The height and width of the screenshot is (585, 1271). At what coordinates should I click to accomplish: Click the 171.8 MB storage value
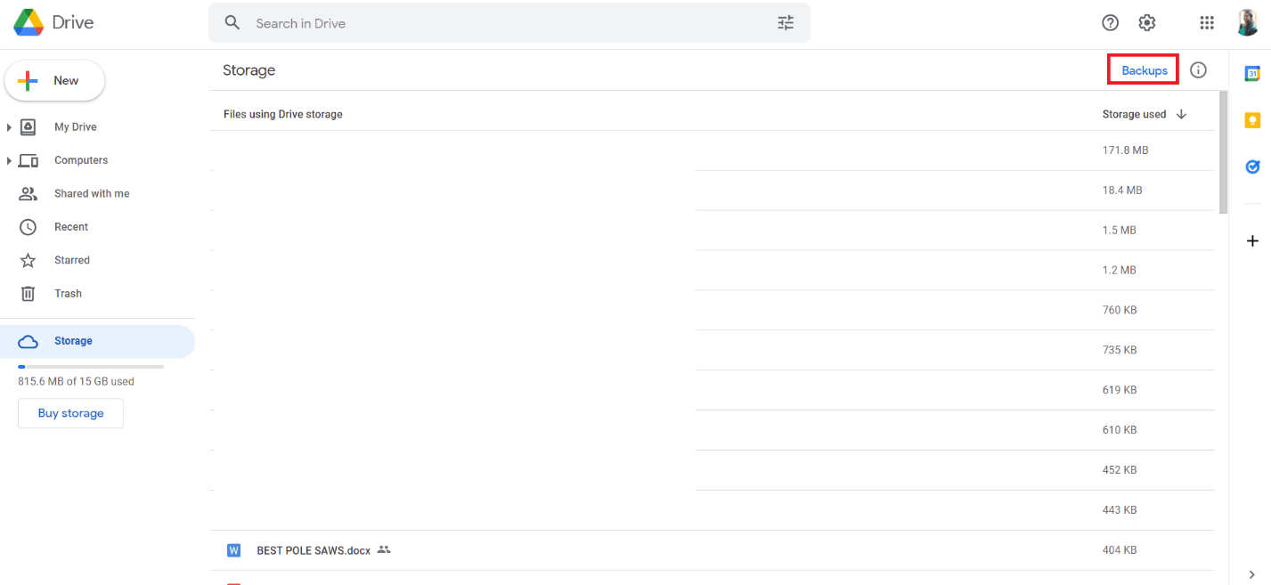(x=1125, y=150)
